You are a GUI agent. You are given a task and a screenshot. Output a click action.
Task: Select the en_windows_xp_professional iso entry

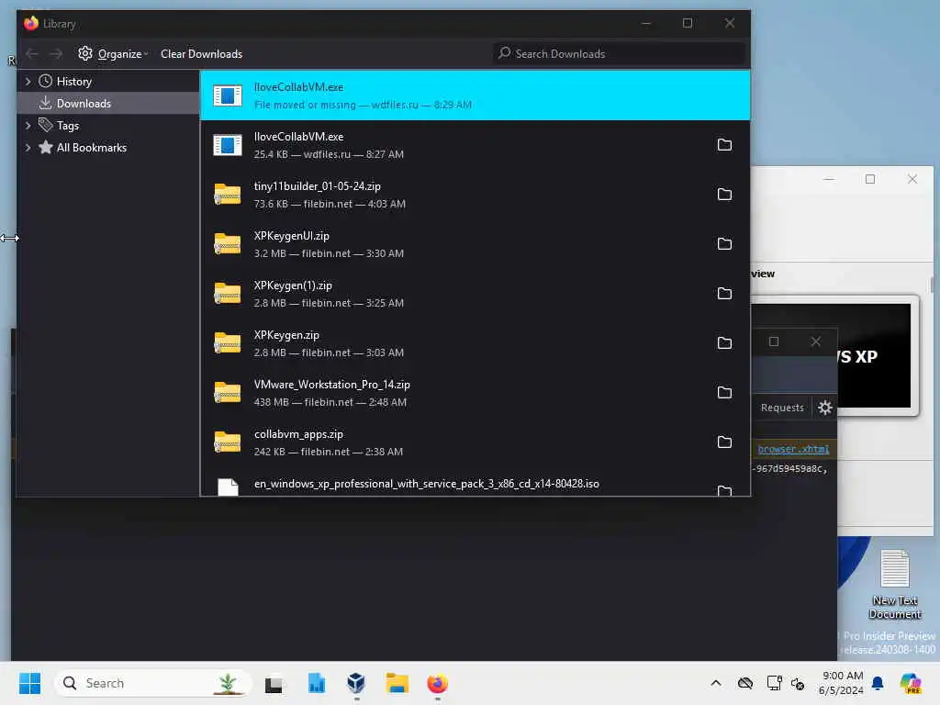pos(475,485)
